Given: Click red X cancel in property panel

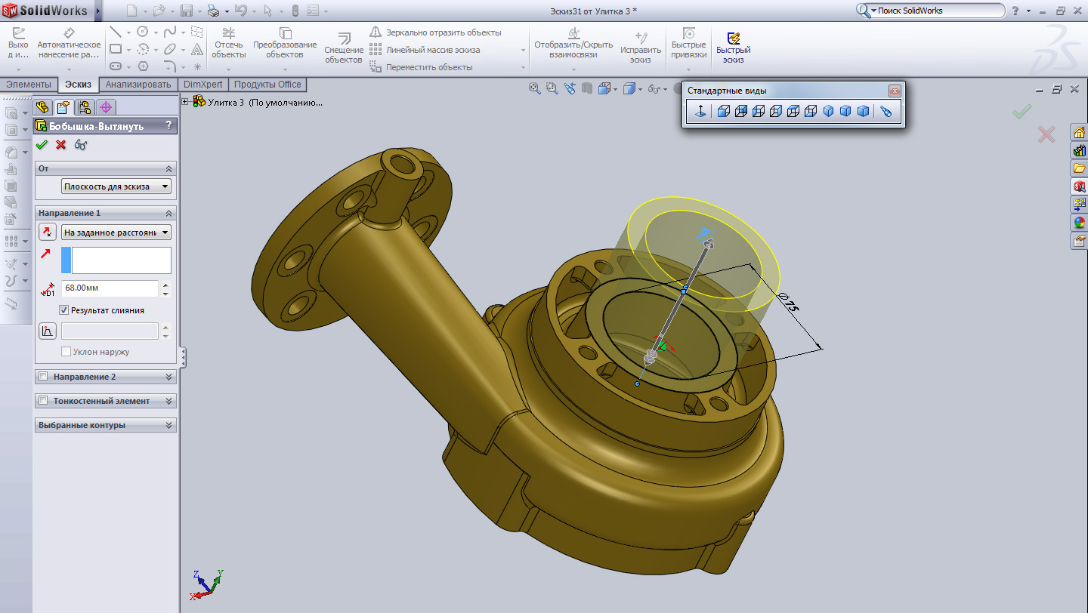Looking at the screenshot, I should point(61,144).
